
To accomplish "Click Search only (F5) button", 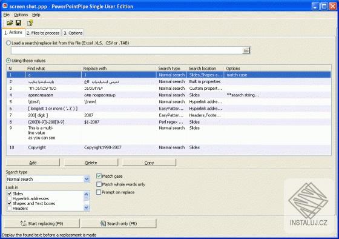I will pos(119,223).
